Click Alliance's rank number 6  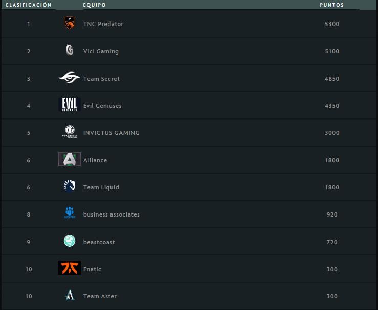click(29, 160)
